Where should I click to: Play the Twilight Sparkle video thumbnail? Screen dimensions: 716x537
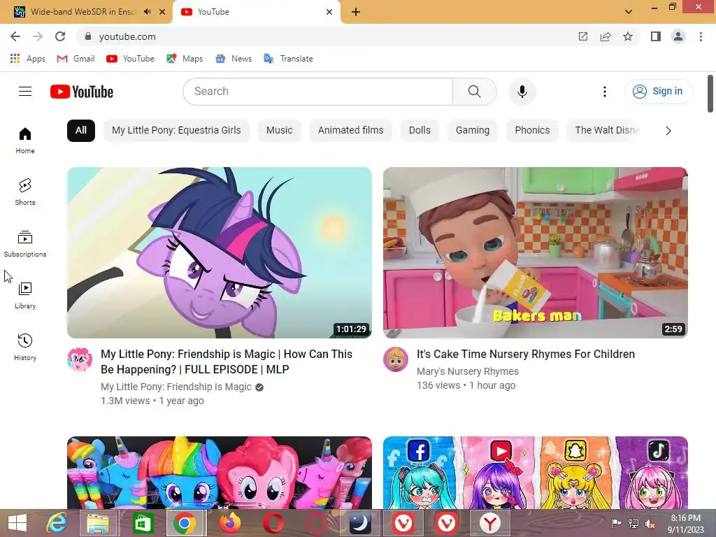[219, 252]
